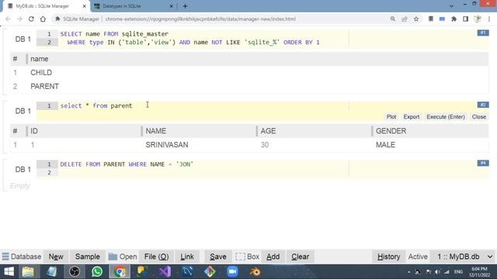Click the NAME column header in parent results
Image resolution: width=497 pixels, height=279 pixels.
tap(199, 131)
